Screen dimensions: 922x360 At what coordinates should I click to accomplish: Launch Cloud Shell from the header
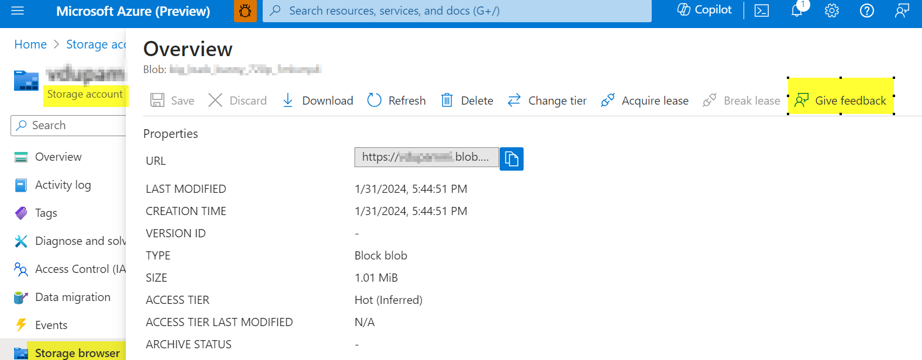[762, 11]
